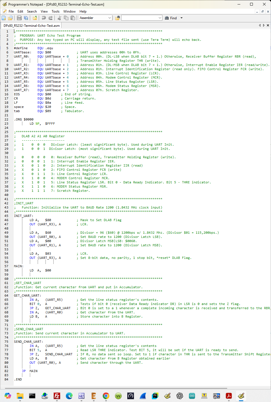This screenshot has height=402, width=271.
Task: Expand the find text combo box
Action: 160,18
